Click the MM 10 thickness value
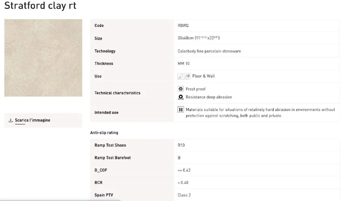Image resolution: width=348 pixels, height=201 pixels. pos(184,64)
